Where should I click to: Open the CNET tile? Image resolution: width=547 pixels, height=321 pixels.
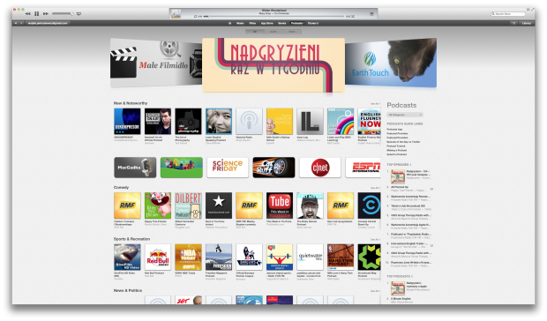tap(320, 168)
